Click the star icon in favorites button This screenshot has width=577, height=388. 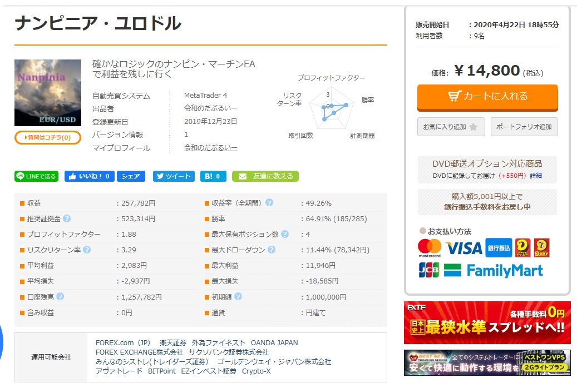point(474,127)
